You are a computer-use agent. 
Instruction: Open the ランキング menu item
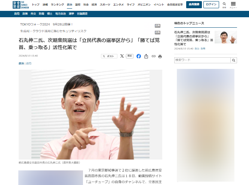pos(57,4)
